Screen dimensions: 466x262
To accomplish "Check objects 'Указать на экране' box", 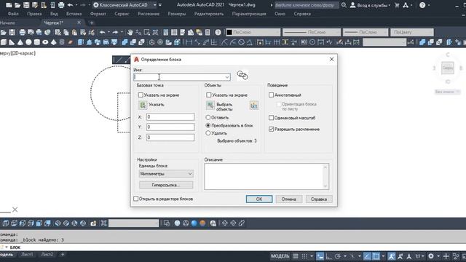I will (x=209, y=95).
